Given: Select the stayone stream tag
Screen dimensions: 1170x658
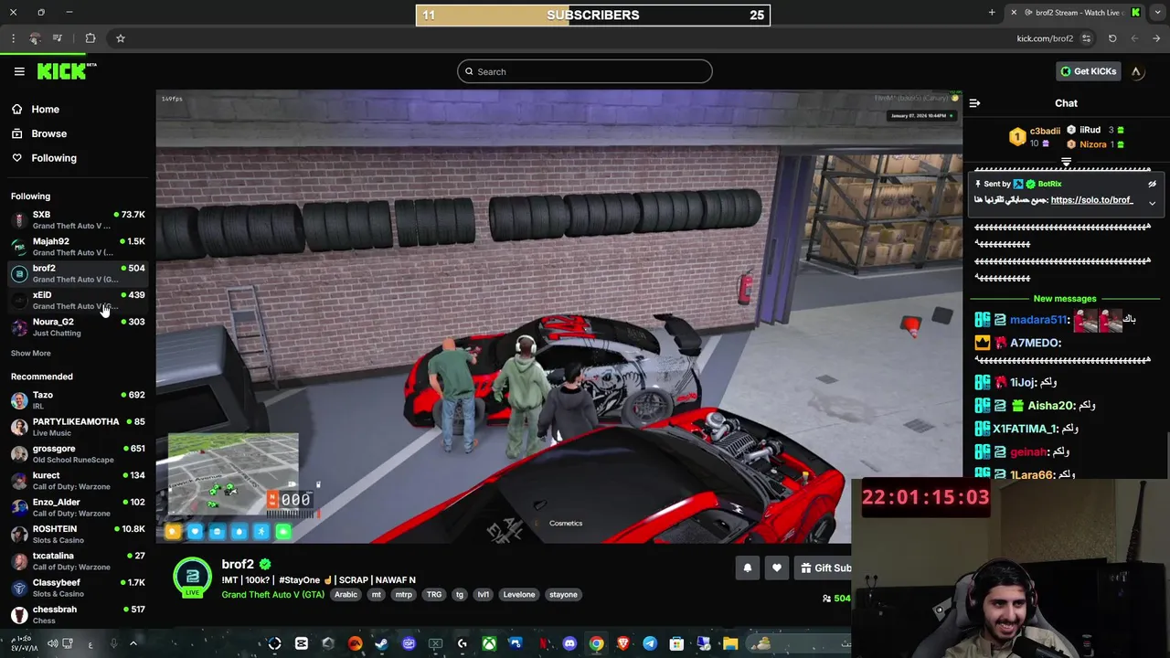Looking at the screenshot, I should tap(563, 594).
